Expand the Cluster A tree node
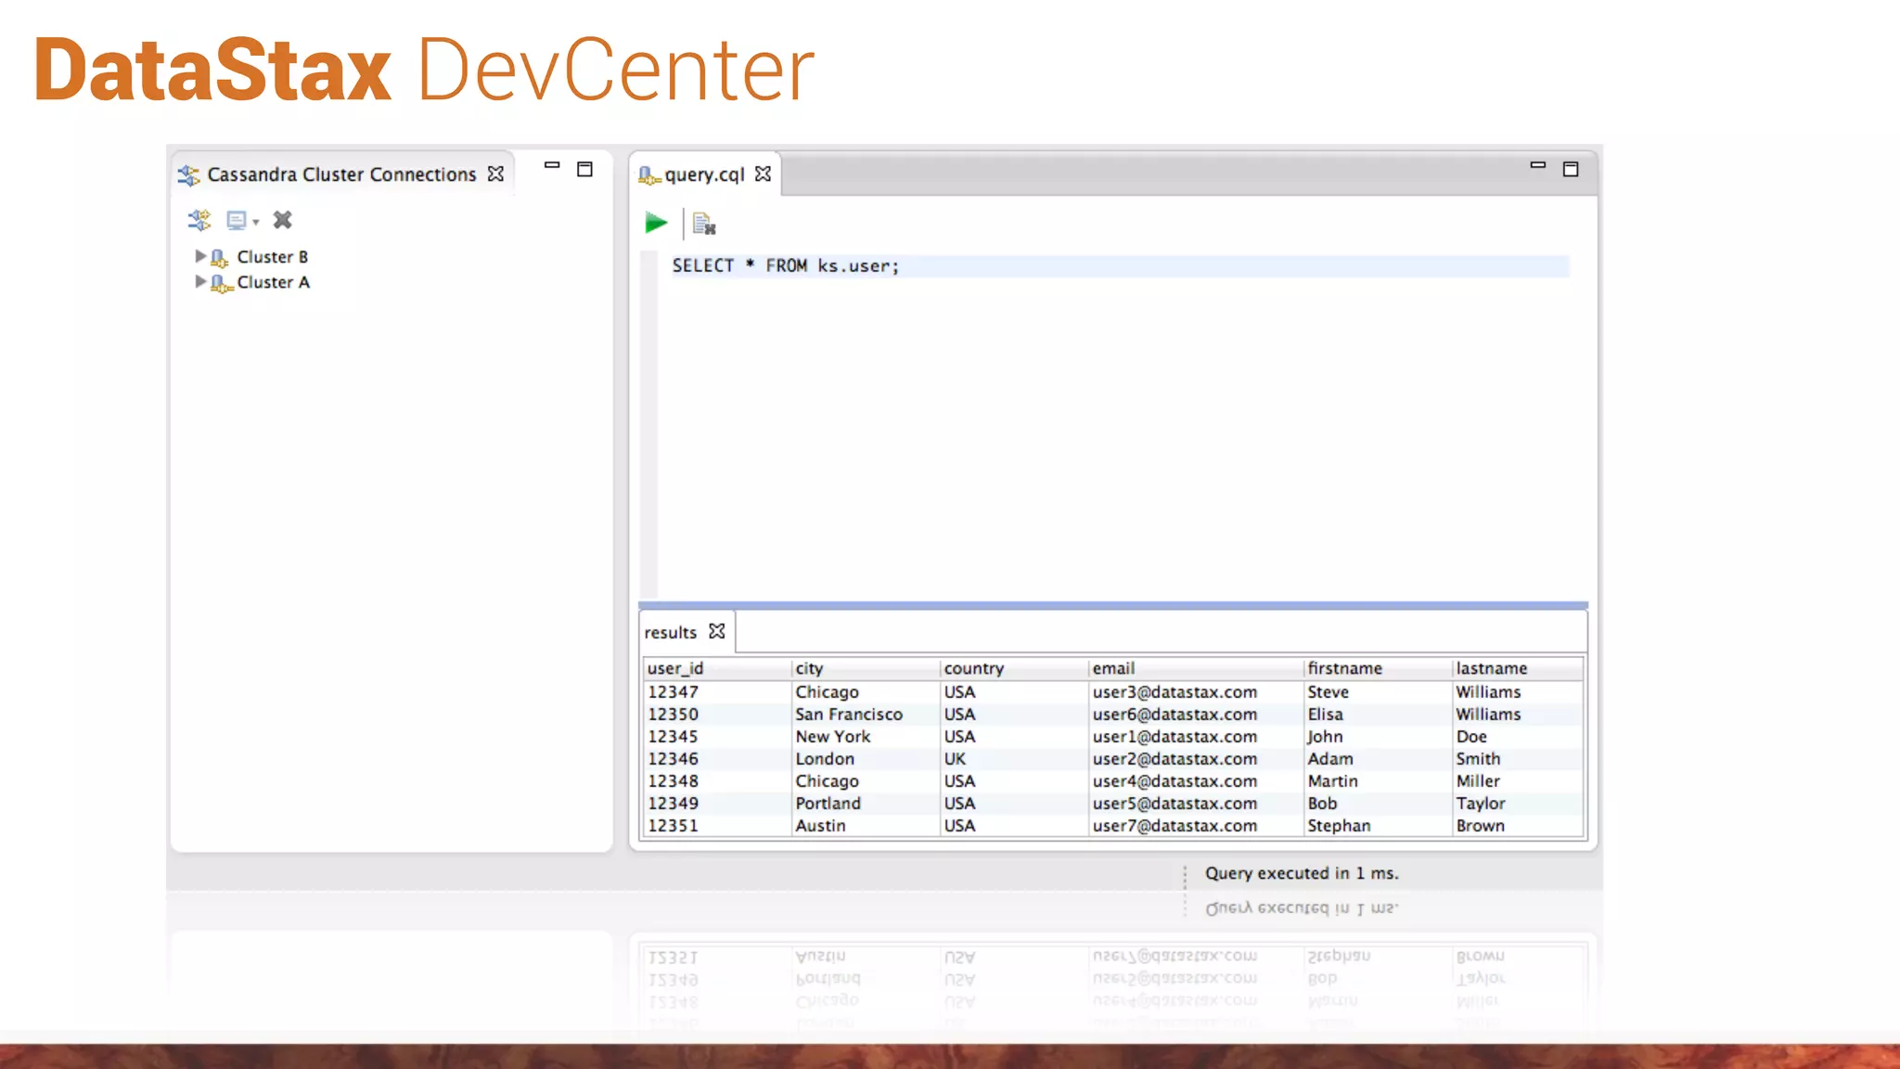This screenshot has width=1900, height=1069. pyautogui.click(x=199, y=281)
